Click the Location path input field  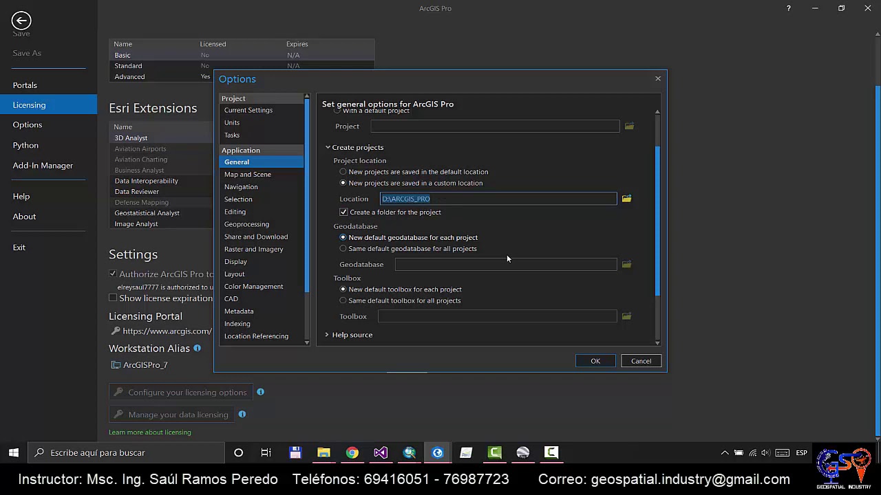coord(498,199)
